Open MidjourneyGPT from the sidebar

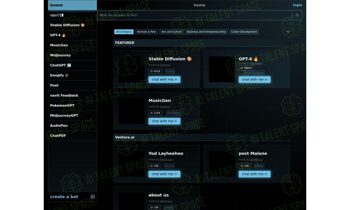[x=72, y=115]
